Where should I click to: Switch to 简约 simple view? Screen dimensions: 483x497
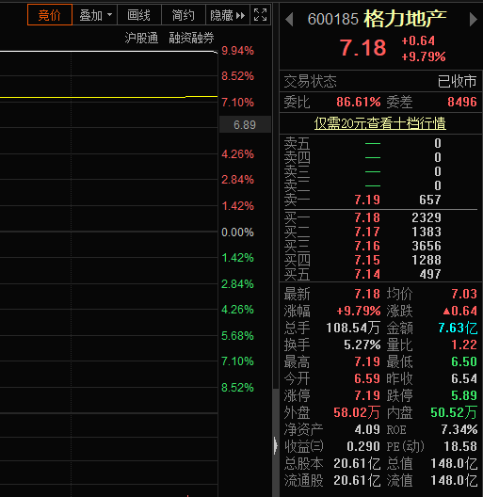tap(184, 14)
